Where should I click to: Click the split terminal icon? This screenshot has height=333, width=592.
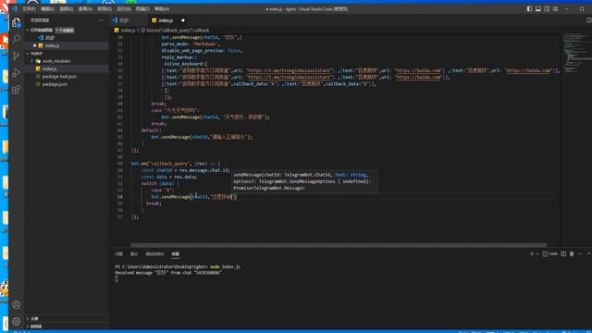click(x=563, y=253)
